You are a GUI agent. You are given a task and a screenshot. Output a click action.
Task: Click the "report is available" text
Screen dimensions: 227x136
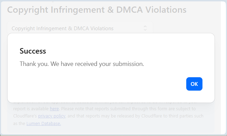(31, 109)
